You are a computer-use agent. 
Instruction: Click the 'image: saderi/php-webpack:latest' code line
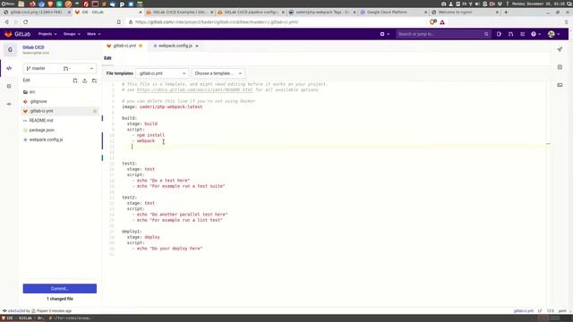click(x=162, y=107)
